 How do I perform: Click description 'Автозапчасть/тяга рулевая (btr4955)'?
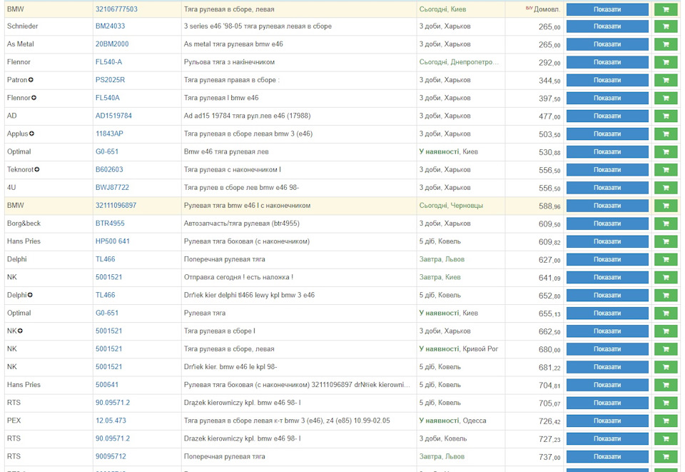pyautogui.click(x=242, y=224)
